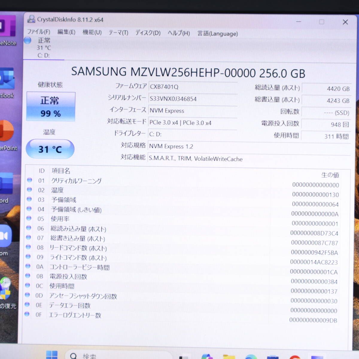
Task: Click the 項目名 column header
Action: [61, 171]
